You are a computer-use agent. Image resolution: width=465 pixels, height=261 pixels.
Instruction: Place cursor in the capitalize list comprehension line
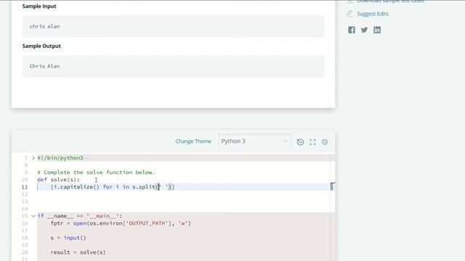point(113,187)
